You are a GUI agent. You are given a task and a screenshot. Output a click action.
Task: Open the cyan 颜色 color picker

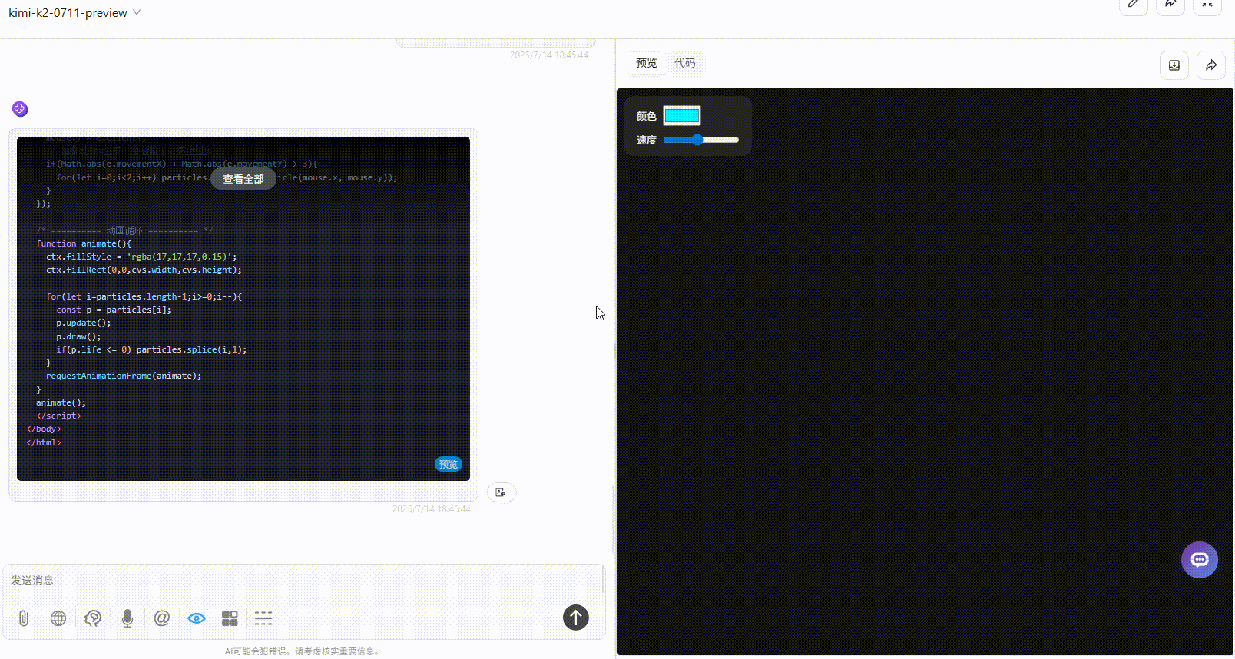682,116
